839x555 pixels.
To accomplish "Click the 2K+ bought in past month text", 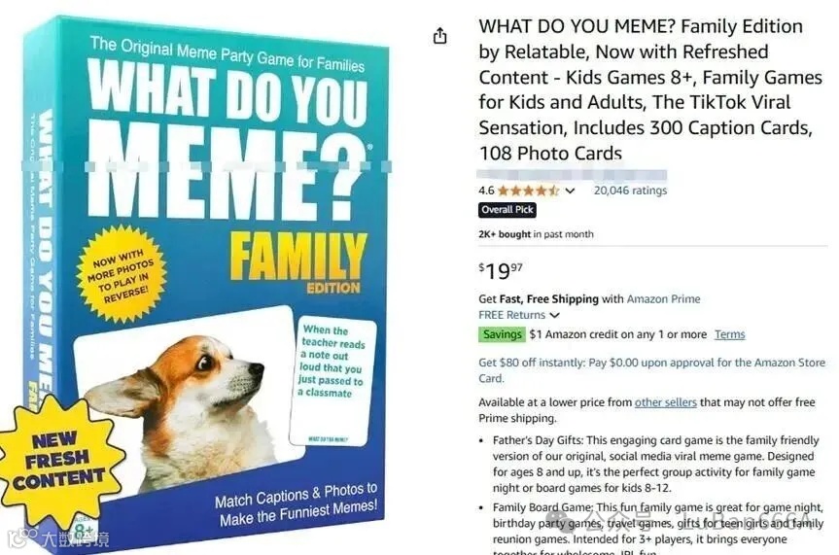I will click(x=536, y=234).
